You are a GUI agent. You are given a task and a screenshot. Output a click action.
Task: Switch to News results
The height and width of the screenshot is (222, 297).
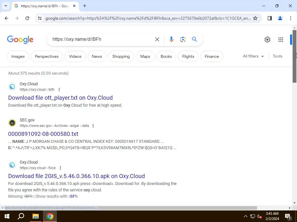click(97, 56)
